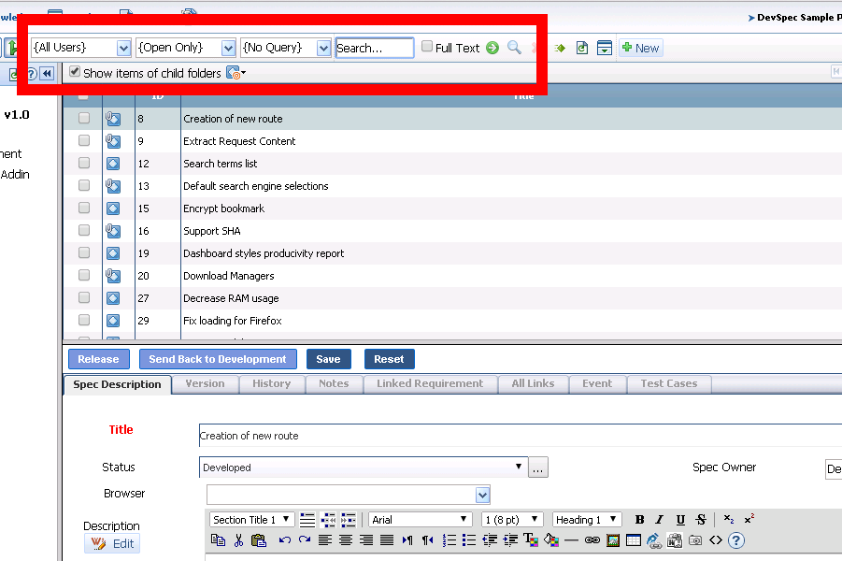The height and width of the screenshot is (561, 842).
Task: Check the row checkbox for Encrypt bookmark
Action: (x=82, y=208)
